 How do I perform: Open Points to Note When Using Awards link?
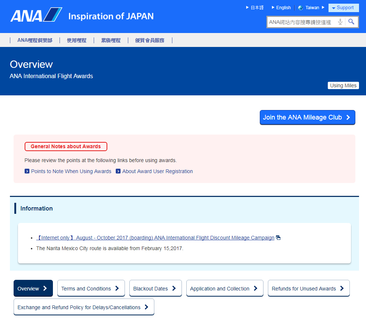71,172
